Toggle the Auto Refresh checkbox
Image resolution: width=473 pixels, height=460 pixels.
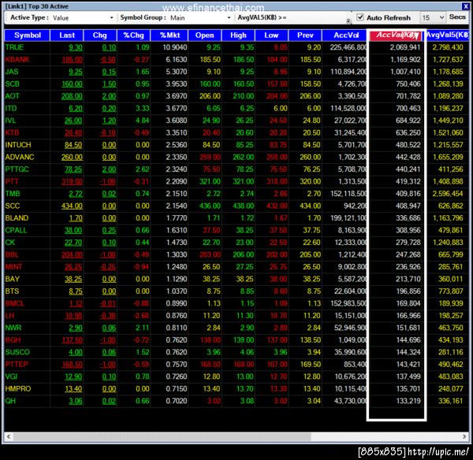tap(360, 17)
